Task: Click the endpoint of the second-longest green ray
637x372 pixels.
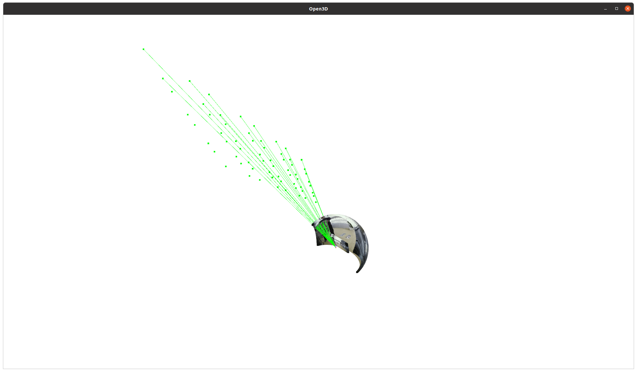Action: pyautogui.click(x=163, y=79)
